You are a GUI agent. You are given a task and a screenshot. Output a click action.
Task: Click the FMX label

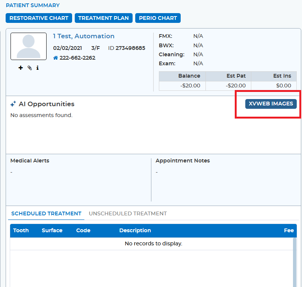coord(165,36)
